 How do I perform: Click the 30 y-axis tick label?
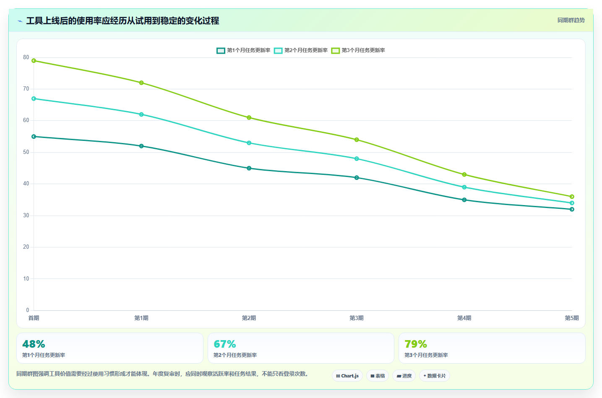26,216
